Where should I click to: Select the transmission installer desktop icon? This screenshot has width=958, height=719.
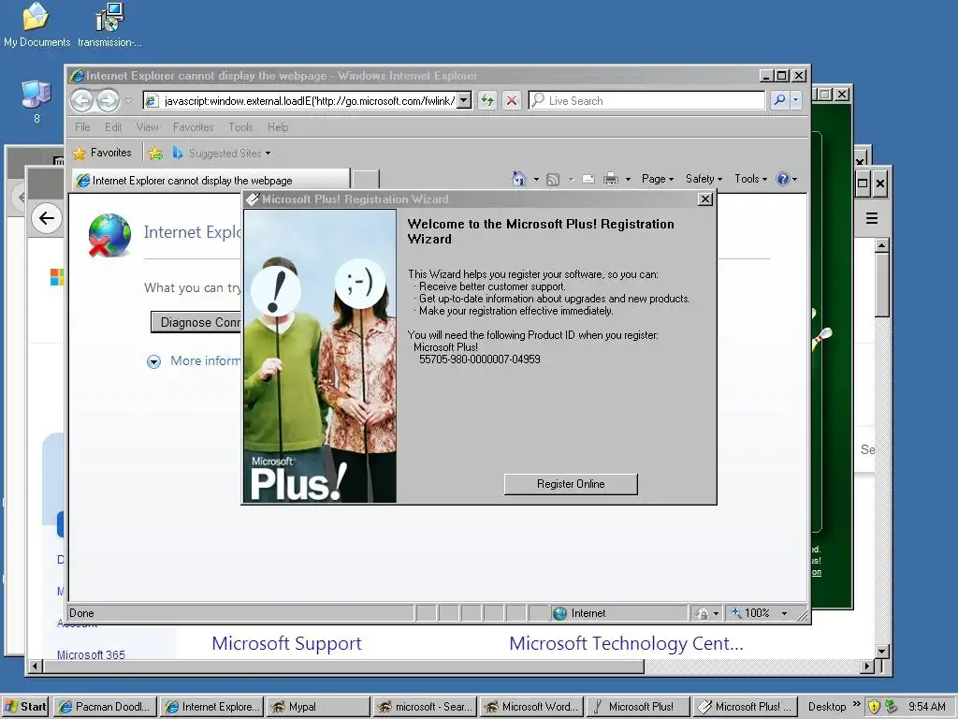click(110, 24)
